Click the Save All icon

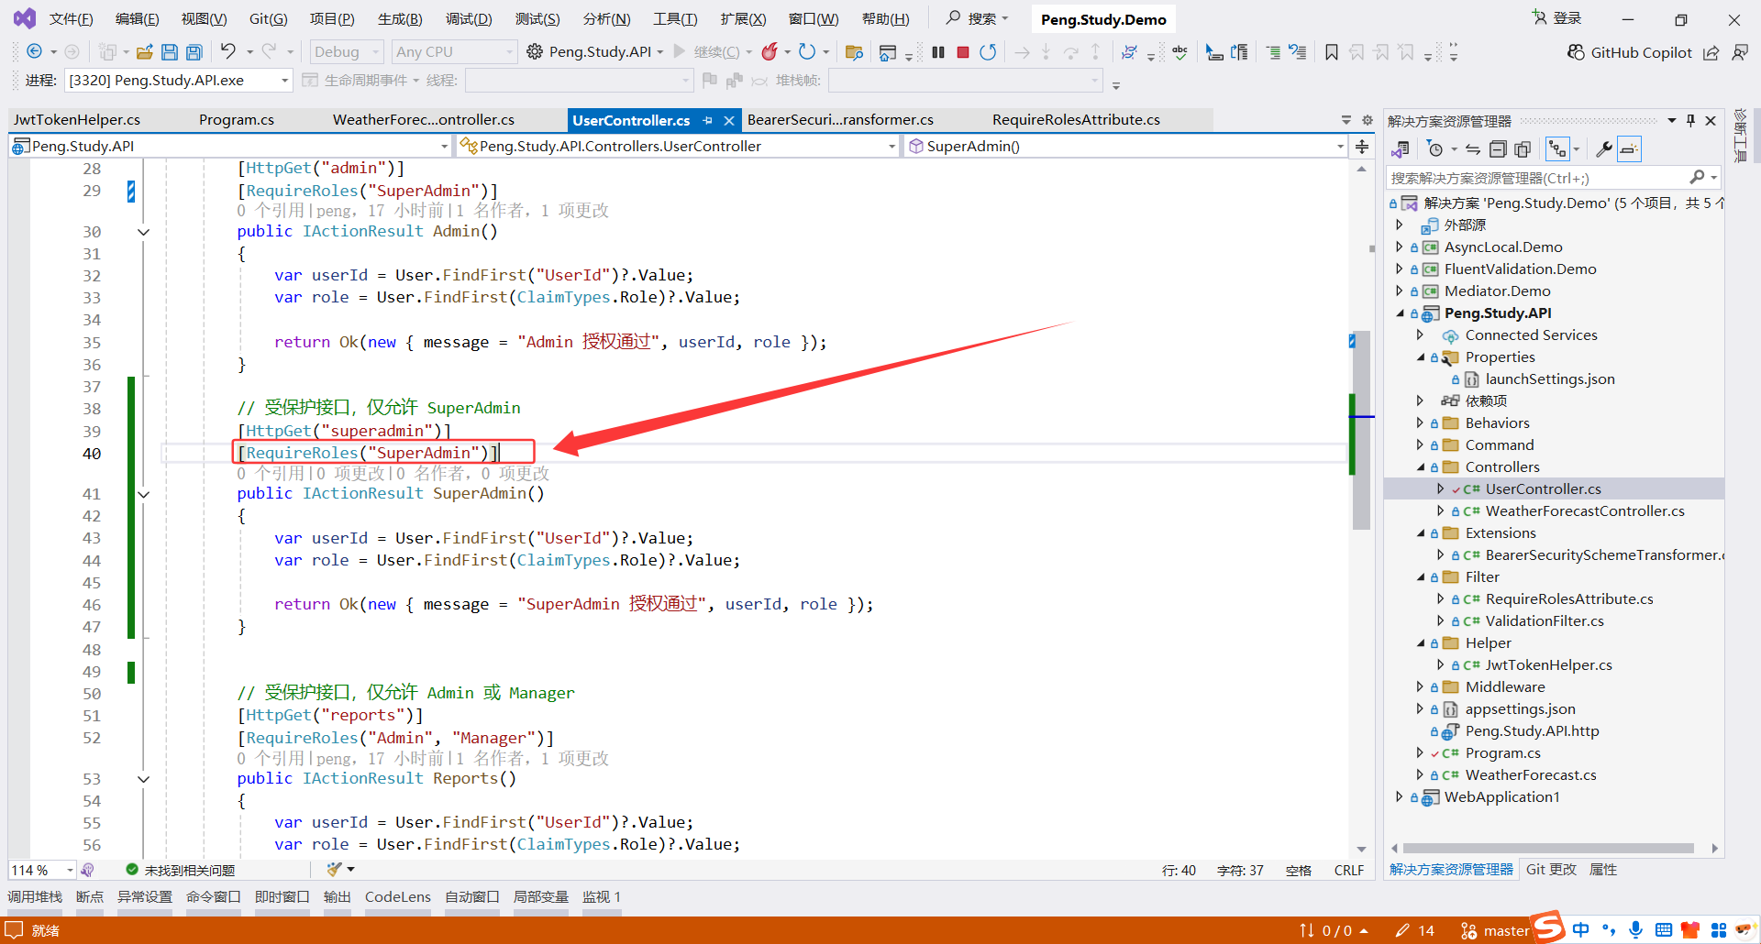(x=194, y=52)
